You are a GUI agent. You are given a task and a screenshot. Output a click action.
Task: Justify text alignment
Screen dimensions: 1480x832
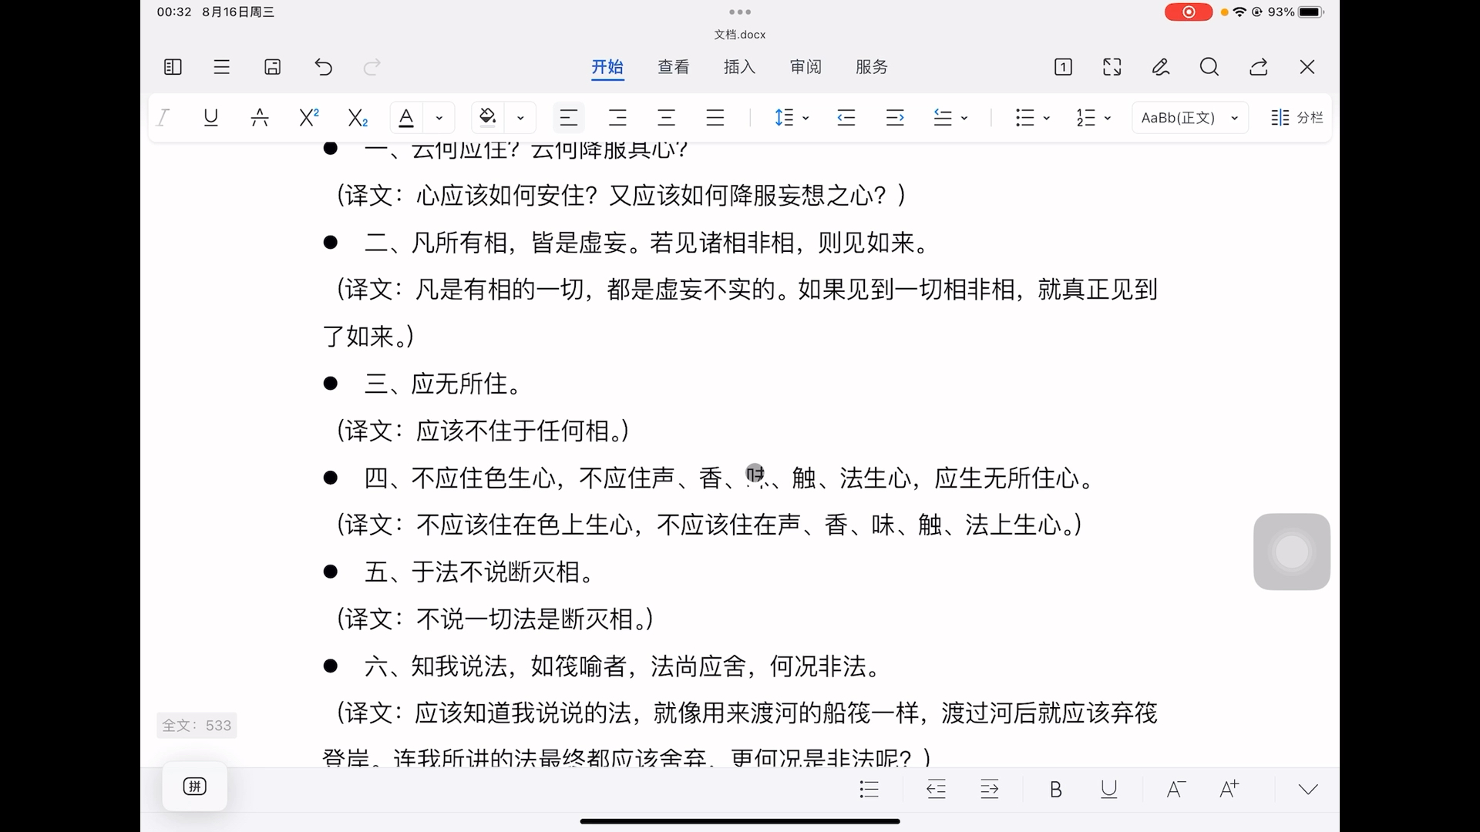[715, 117]
